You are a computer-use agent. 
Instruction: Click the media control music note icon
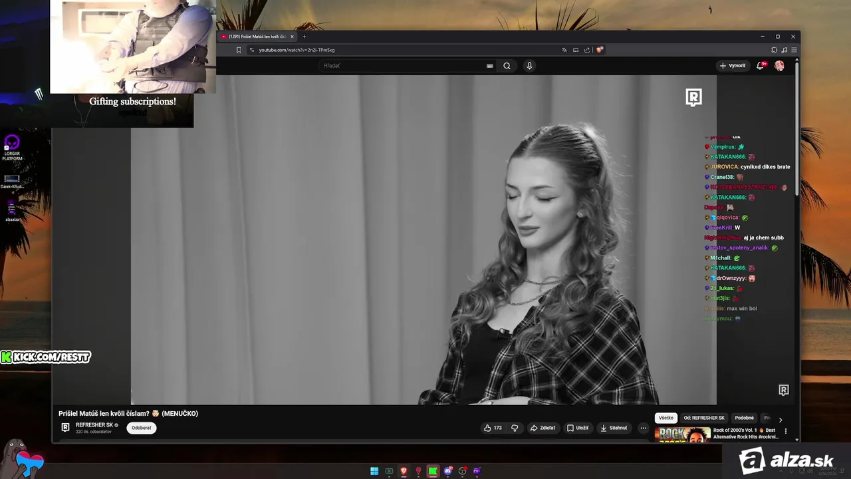coord(784,50)
